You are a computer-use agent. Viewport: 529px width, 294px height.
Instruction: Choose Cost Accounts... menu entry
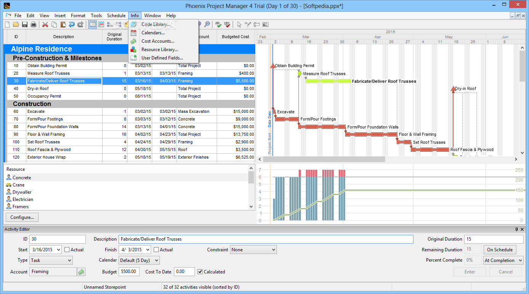click(x=164, y=41)
